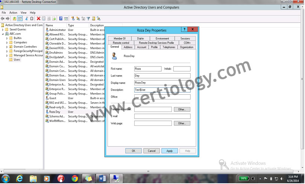Expand the Saved Queries tree node
The image size is (305, 184).
[x=3, y=30]
